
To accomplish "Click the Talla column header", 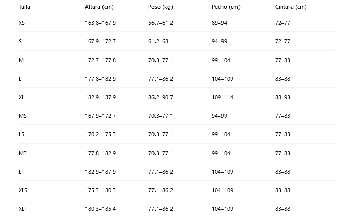I will (24, 7).
